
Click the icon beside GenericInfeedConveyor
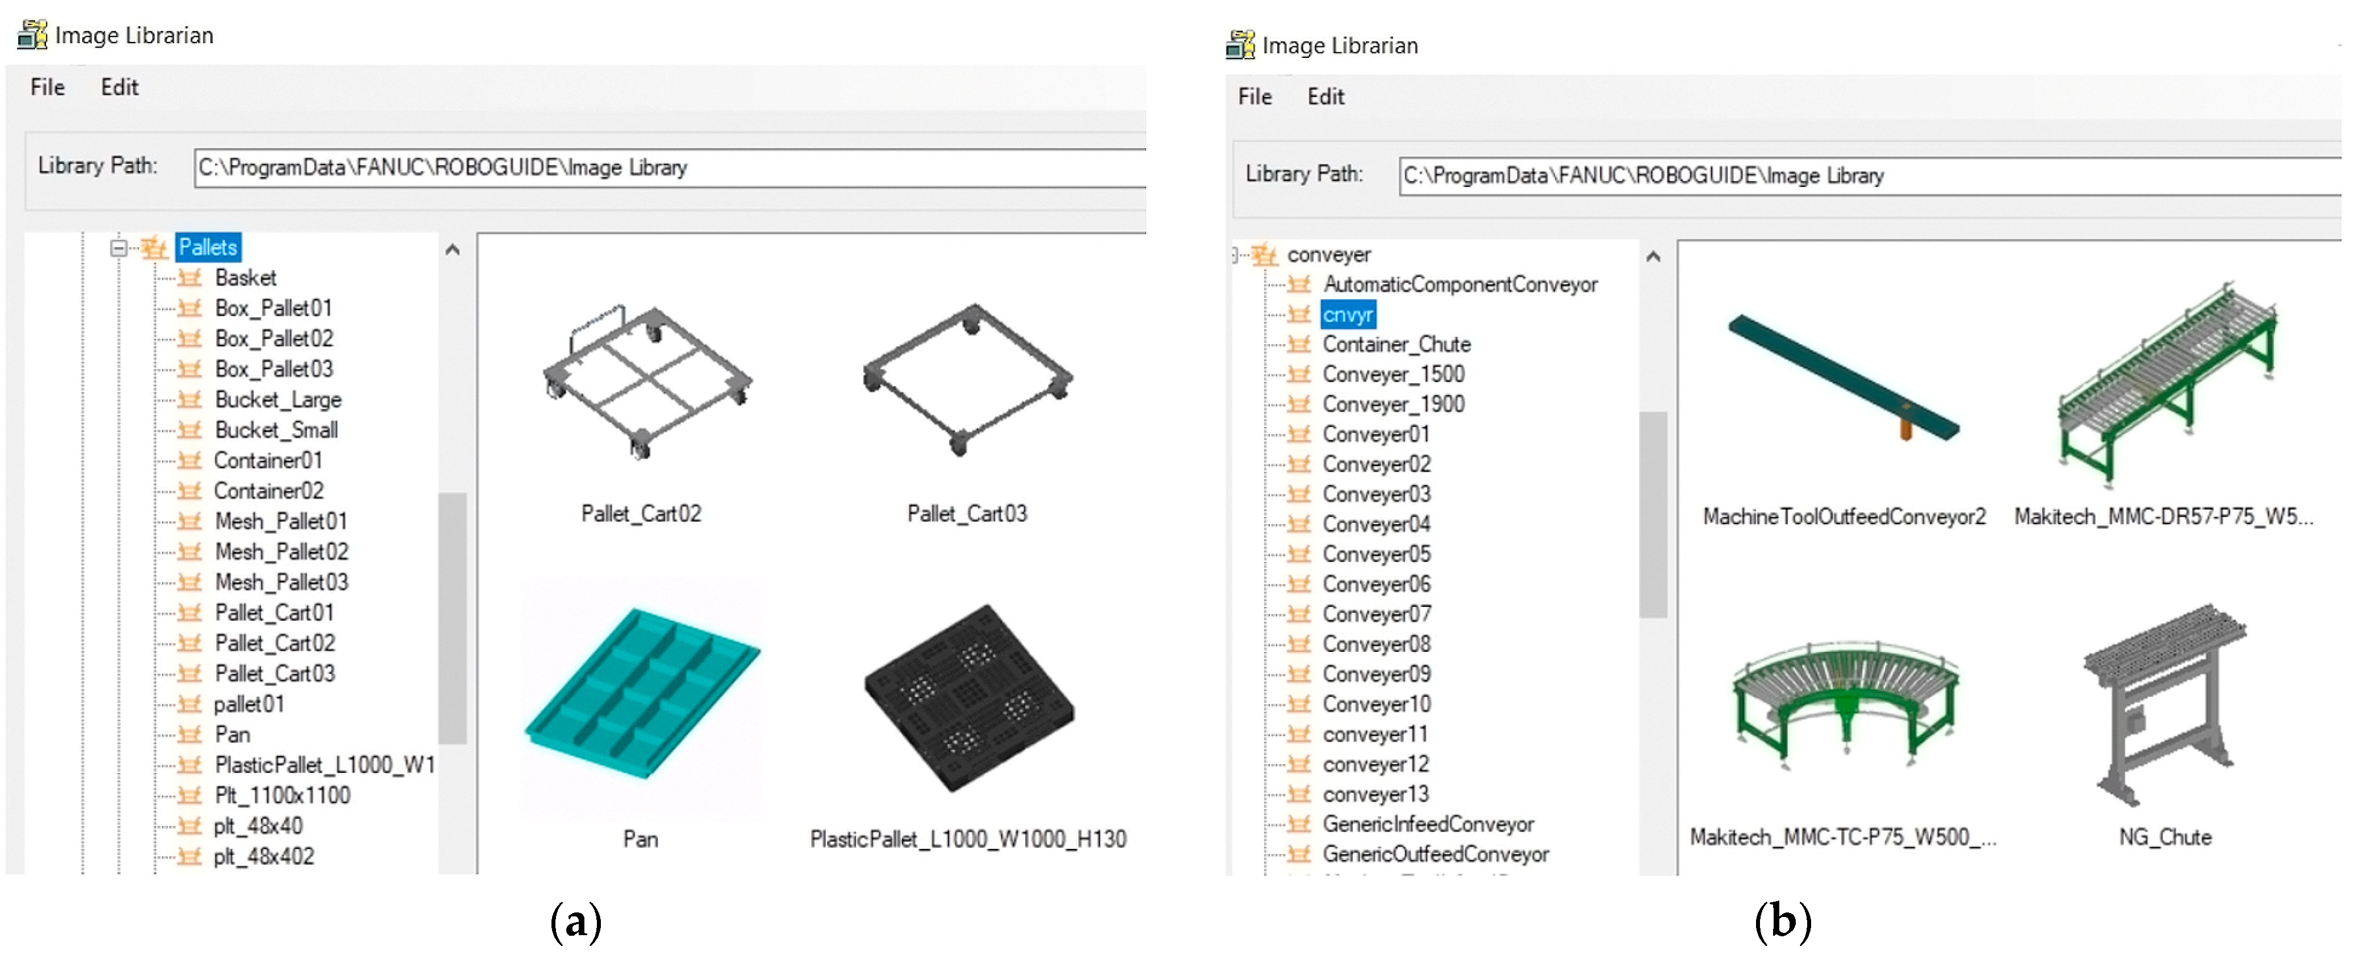[x=1299, y=824]
